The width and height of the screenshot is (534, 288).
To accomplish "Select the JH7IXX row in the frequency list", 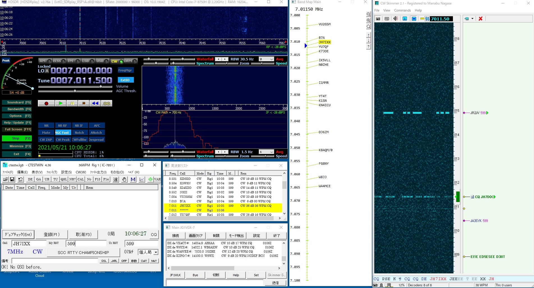I will pos(223,206).
